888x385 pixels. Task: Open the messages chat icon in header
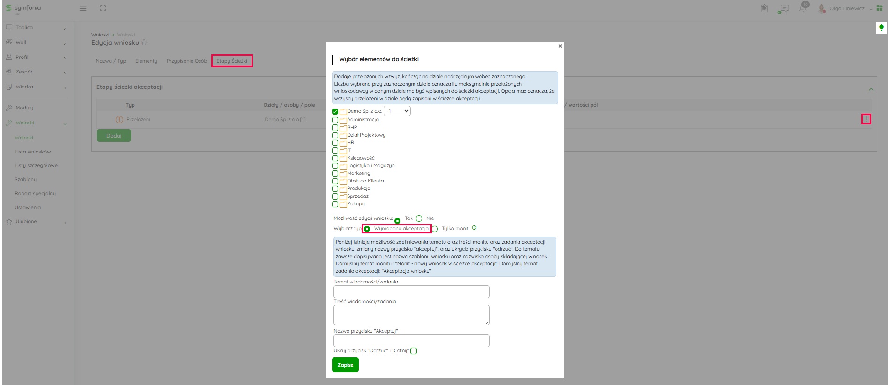(x=783, y=9)
